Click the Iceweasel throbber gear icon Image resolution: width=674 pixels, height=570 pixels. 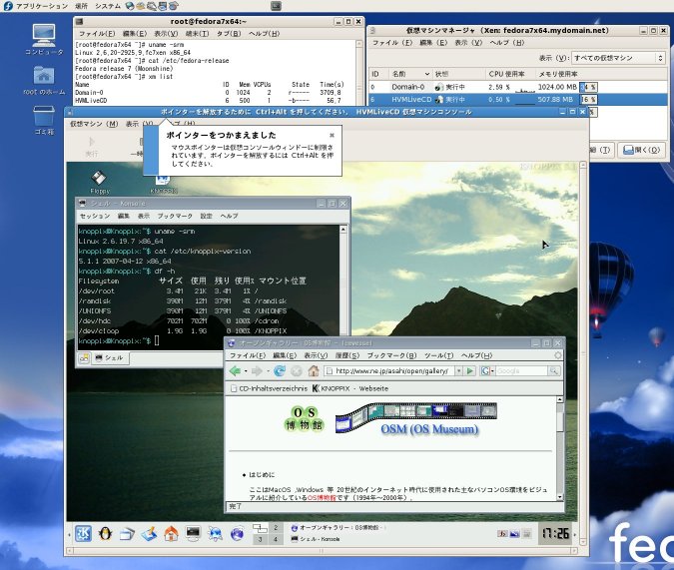[557, 355]
